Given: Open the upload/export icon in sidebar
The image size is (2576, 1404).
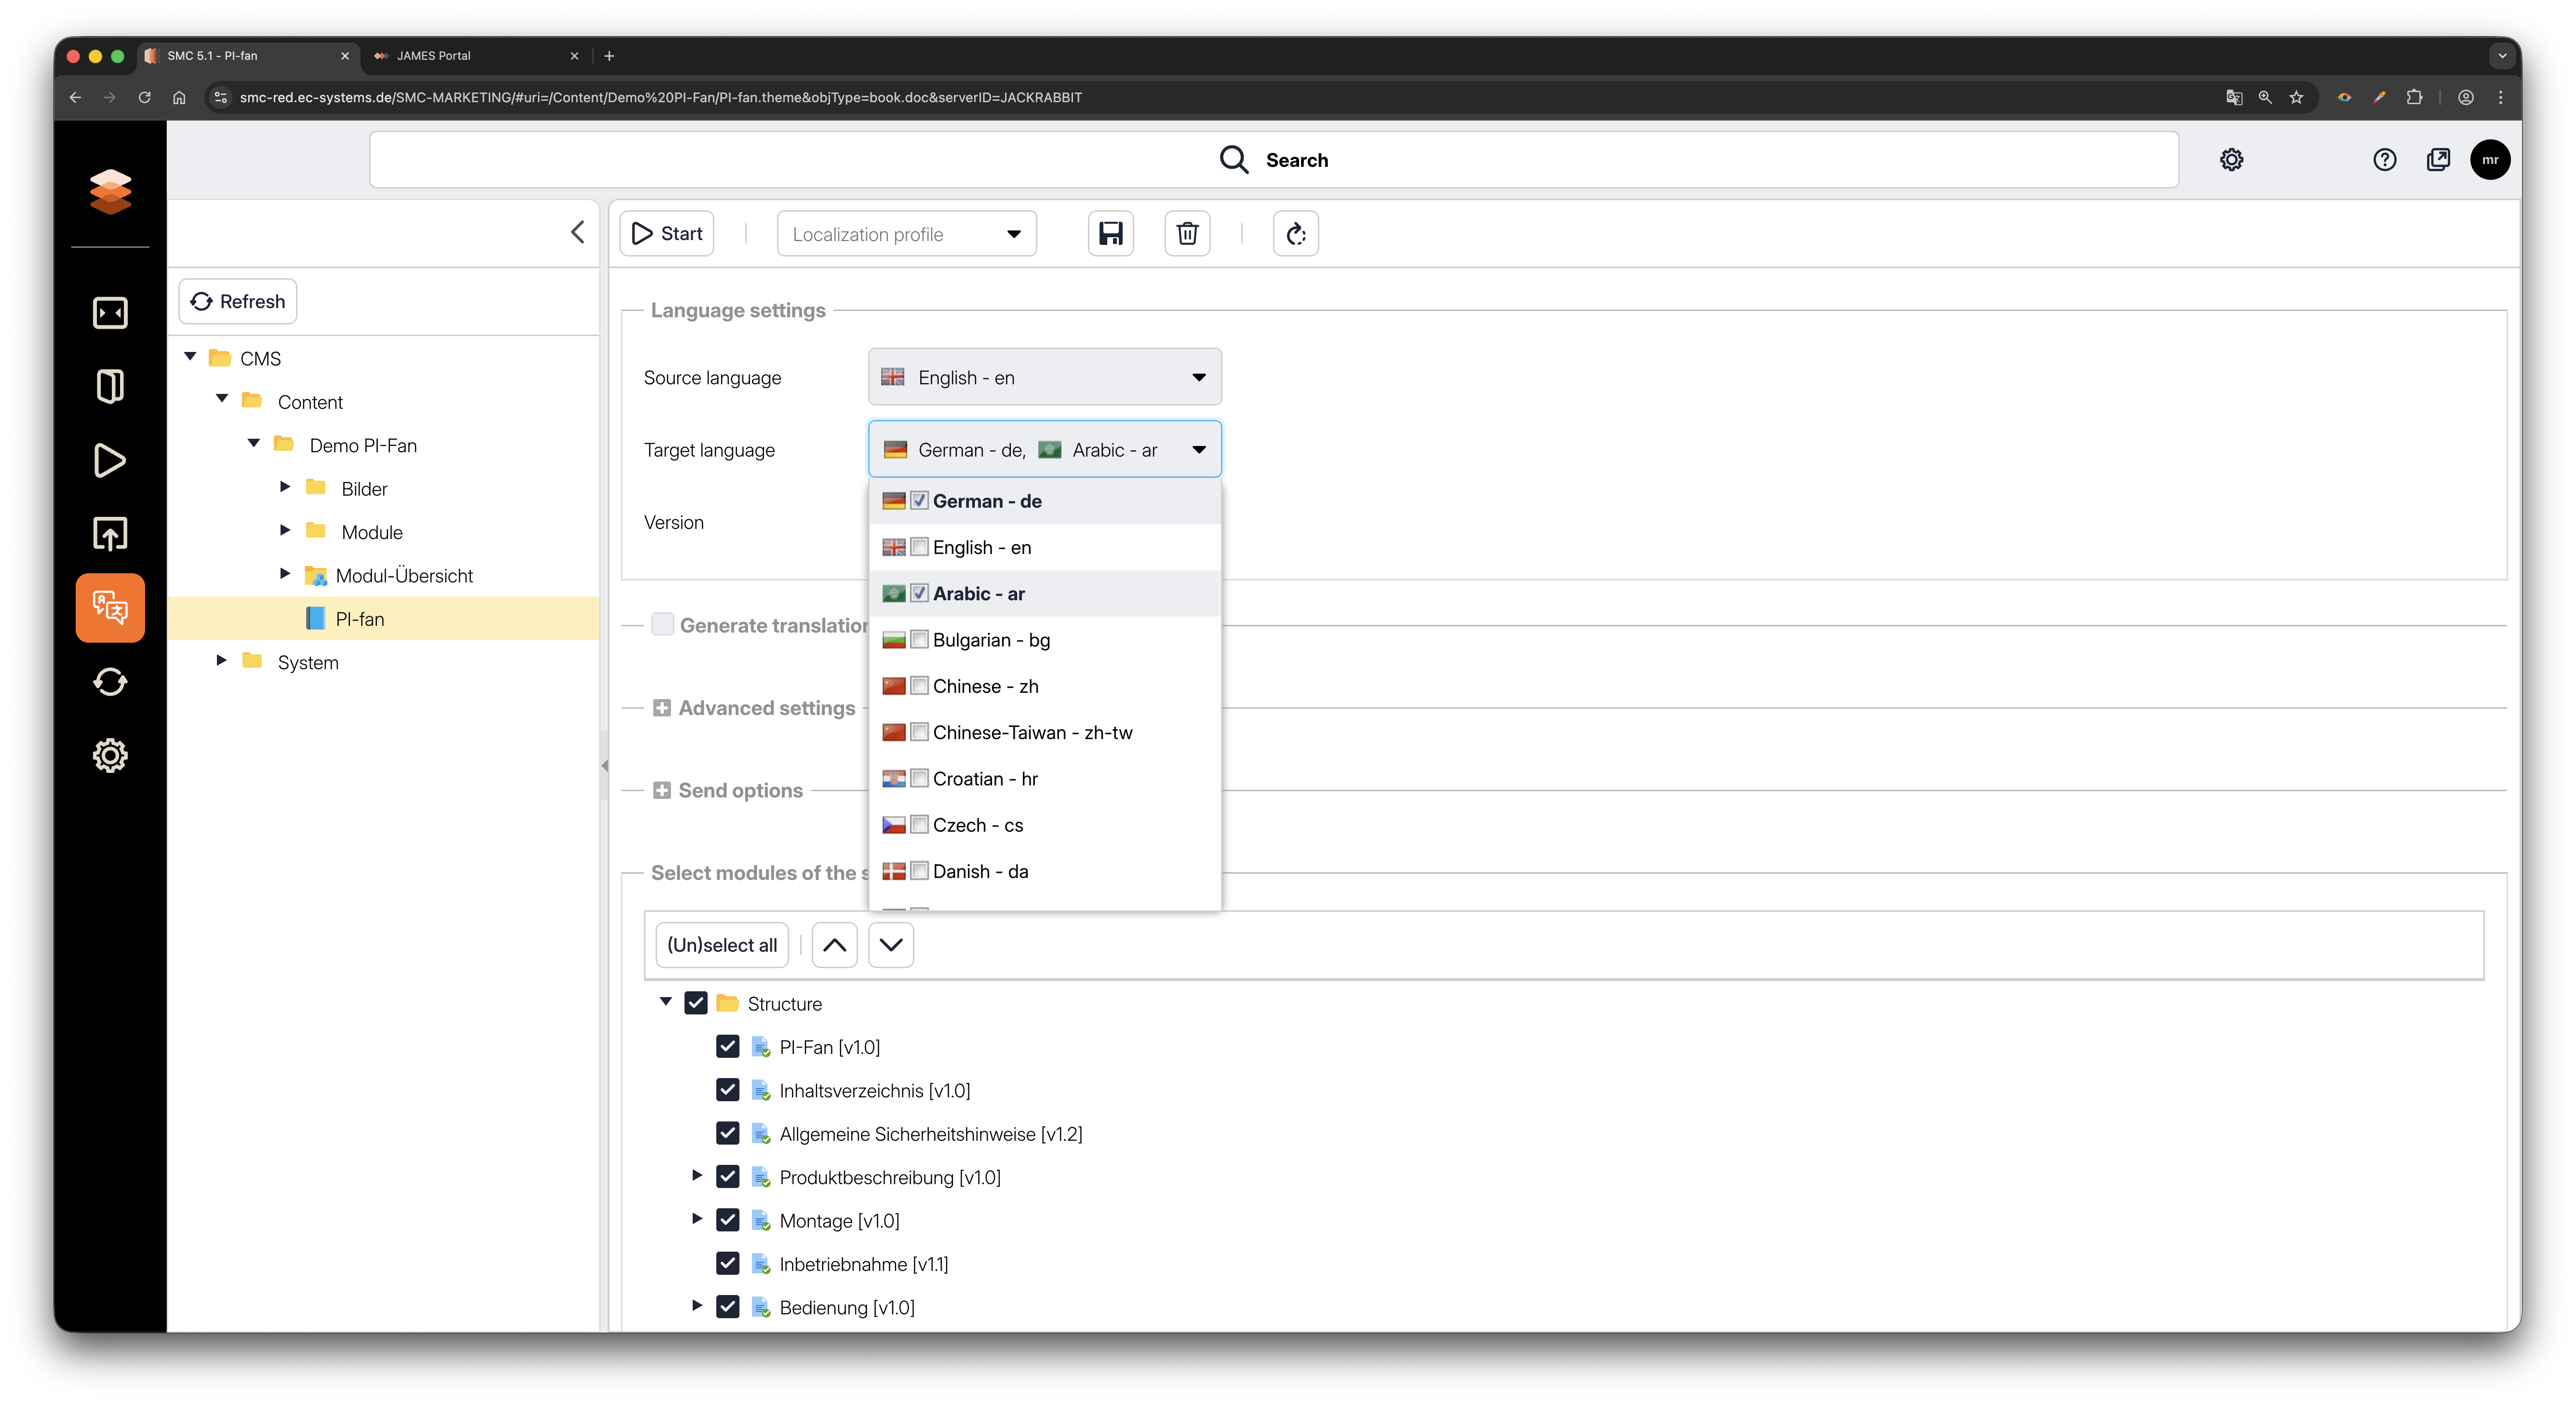Looking at the screenshot, I should click(x=110, y=534).
